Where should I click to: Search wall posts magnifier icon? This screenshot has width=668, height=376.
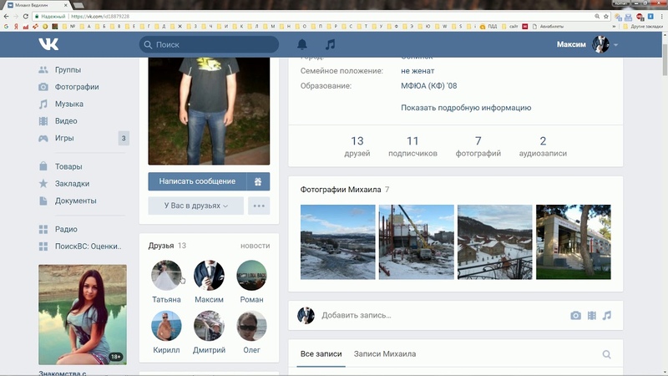point(607,354)
